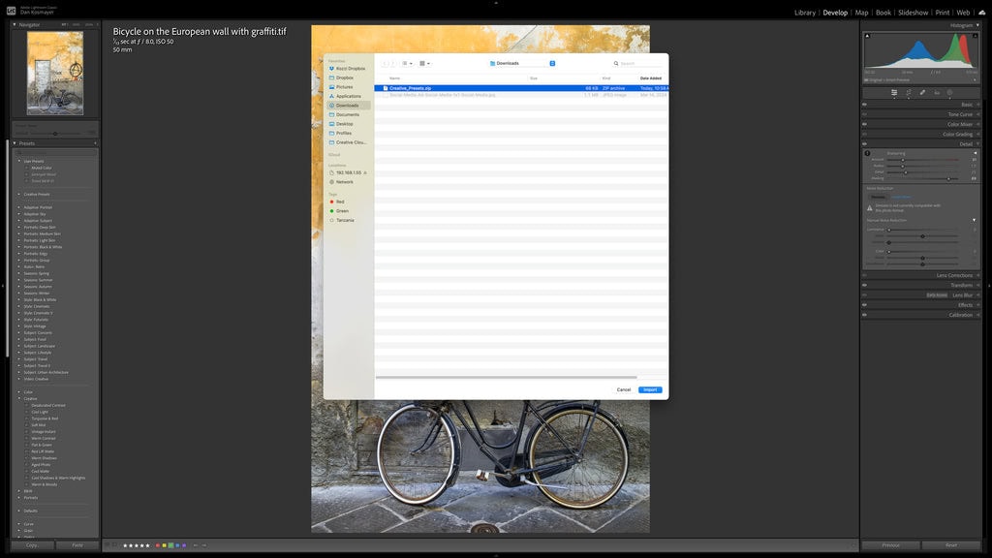Open Creative Cloud folder in dialog sidebar

pyautogui.click(x=348, y=142)
